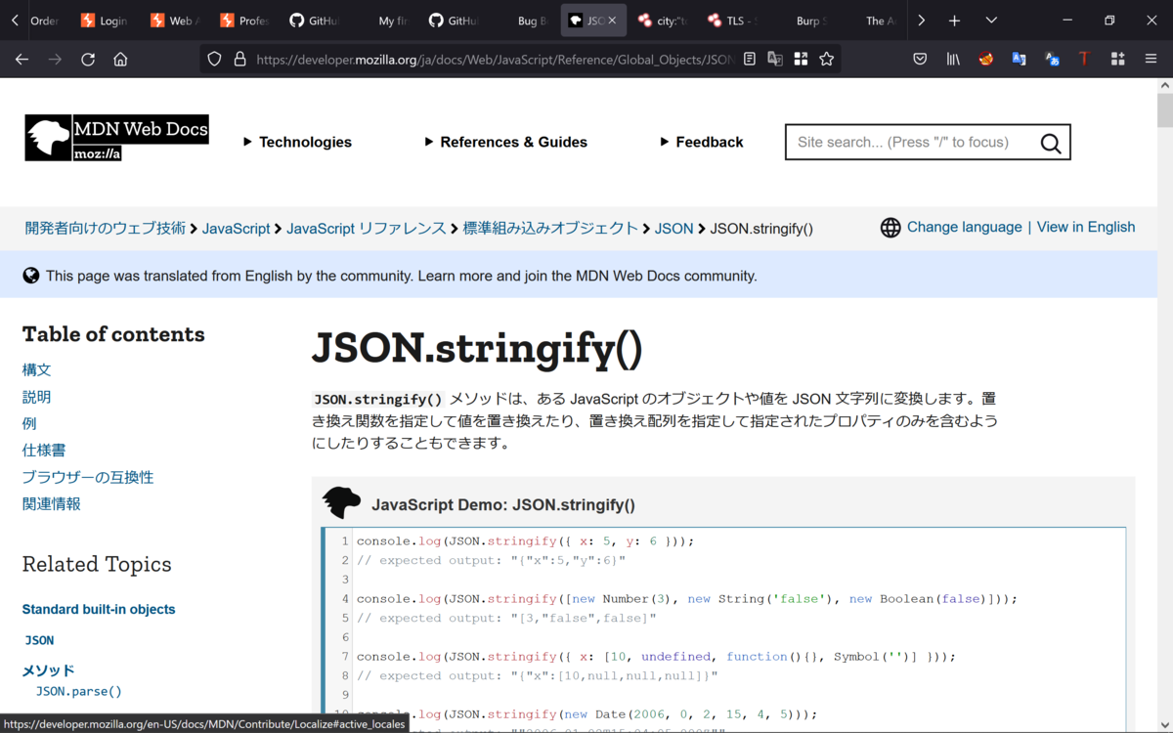Jump to 説明 in table of contents
The height and width of the screenshot is (733, 1173).
[x=36, y=397]
